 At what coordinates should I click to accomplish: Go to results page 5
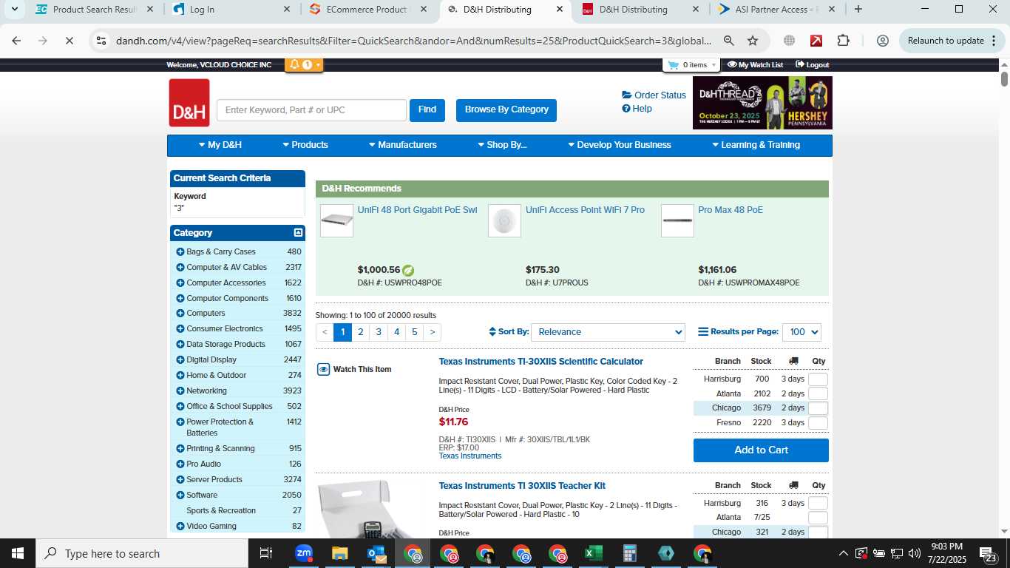point(415,332)
